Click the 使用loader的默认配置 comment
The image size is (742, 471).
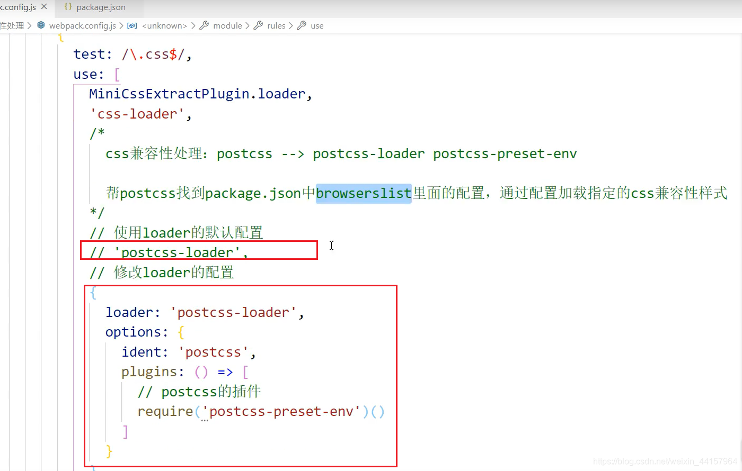(176, 233)
